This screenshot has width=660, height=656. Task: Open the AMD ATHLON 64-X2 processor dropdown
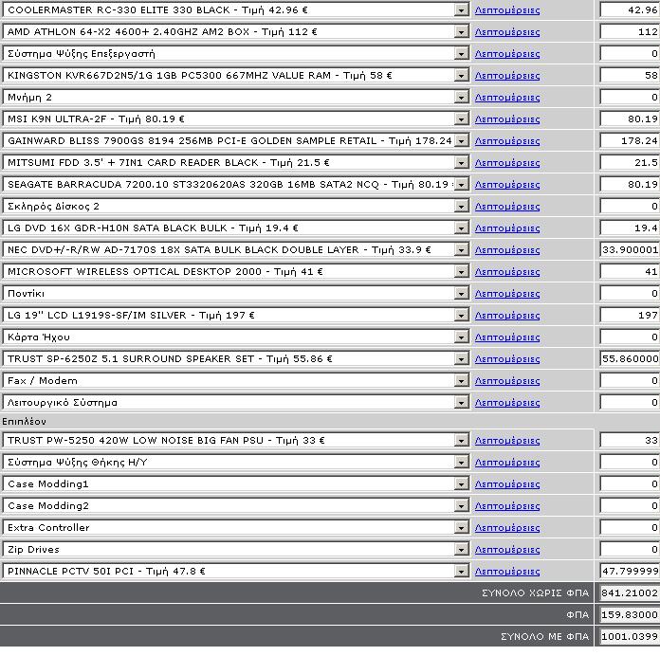tap(236, 32)
